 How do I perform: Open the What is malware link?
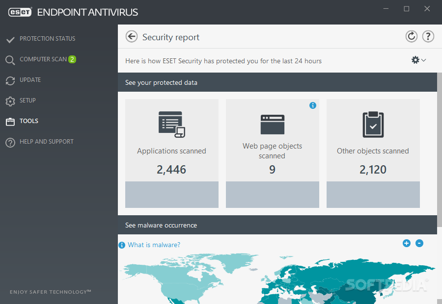click(x=154, y=245)
